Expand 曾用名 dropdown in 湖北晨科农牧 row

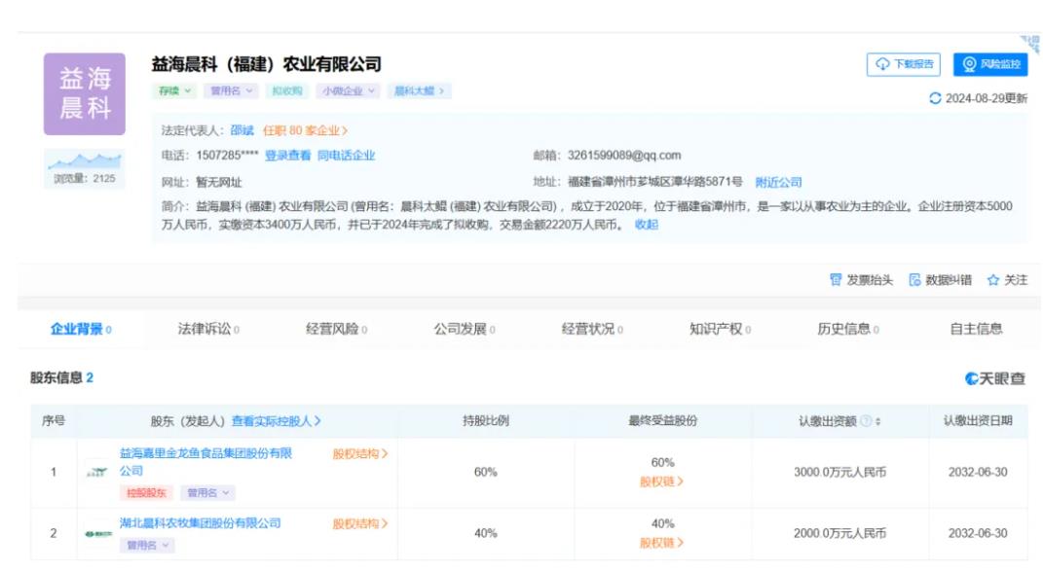[x=148, y=546]
